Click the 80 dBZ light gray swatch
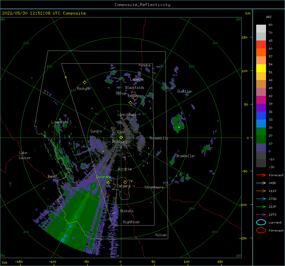 click(x=261, y=29)
